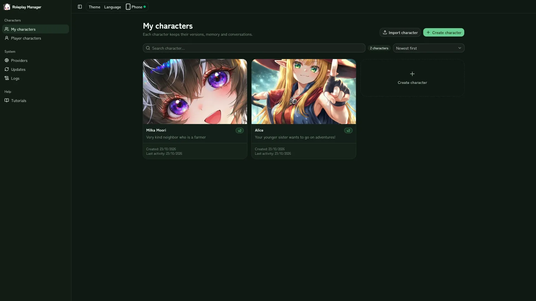
Task: Open the Theme menu
Action: (x=94, y=7)
